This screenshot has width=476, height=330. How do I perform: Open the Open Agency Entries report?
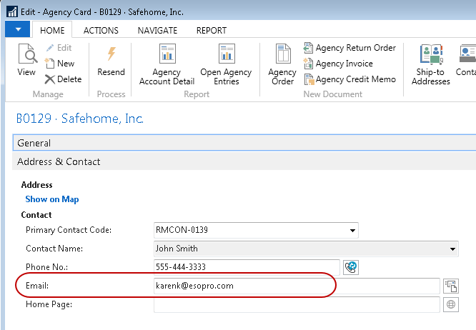(226, 64)
